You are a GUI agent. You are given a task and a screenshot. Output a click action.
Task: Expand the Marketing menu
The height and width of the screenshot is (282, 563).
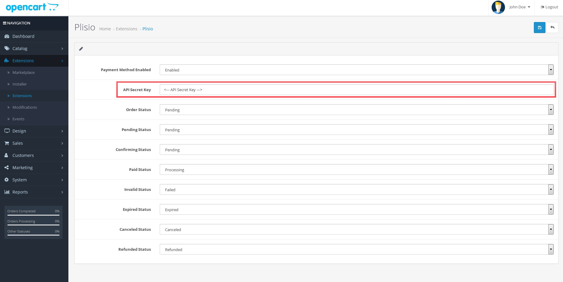[34, 168]
